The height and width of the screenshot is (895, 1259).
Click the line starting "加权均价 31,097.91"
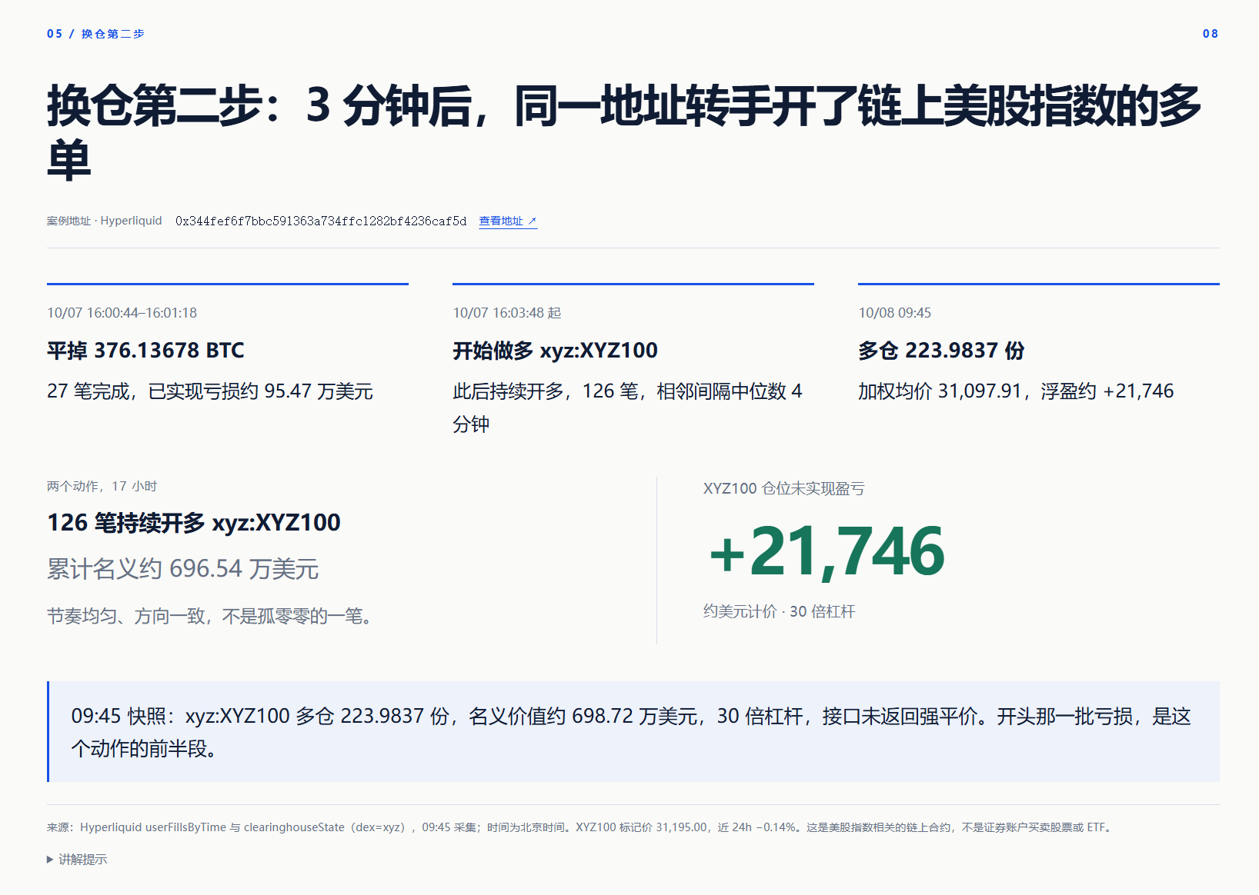pos(1016,391)
